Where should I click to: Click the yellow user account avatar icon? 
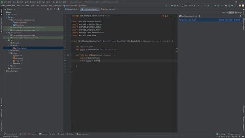point(240,5)
